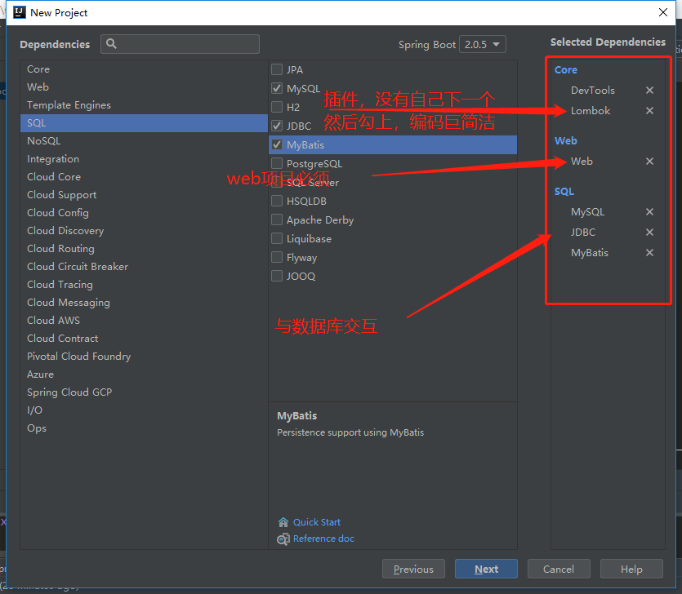Click Lombok in Selected Dependencies
The width and height of the screenshot is (682, 594).
(x=591, y=111)
